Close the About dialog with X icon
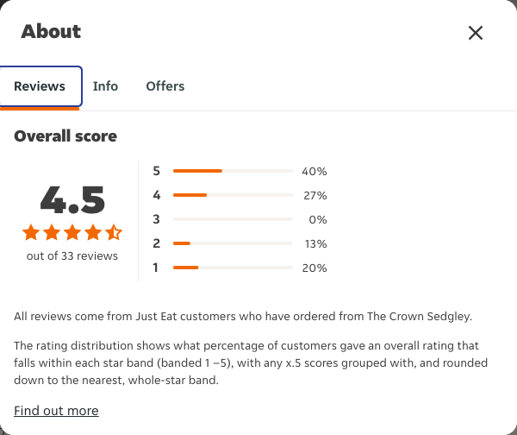This screenshot has width=517, height=435. click(476, 33)
